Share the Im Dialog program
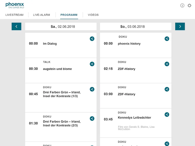 coord(92,39)
